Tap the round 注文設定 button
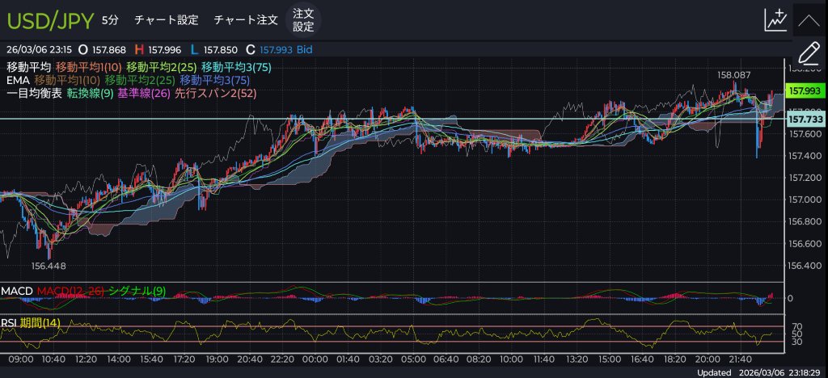 pos(303,19)
